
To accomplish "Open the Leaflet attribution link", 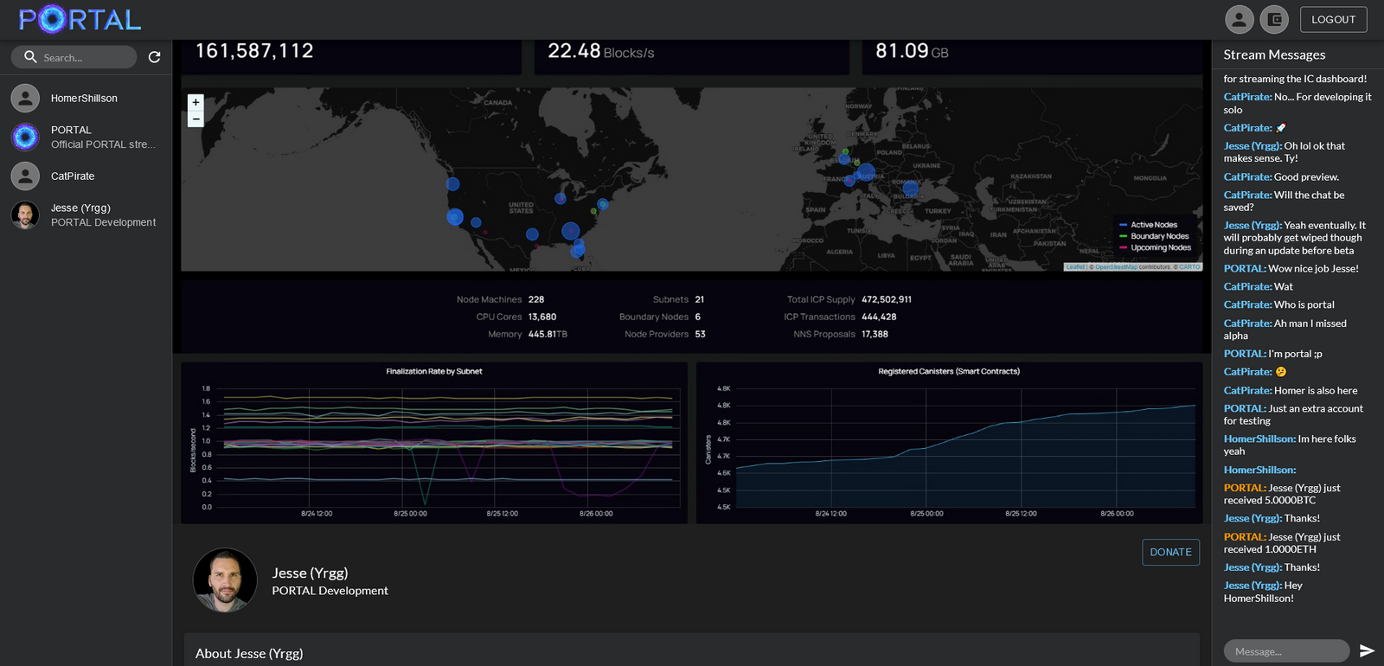I will [x=1075, y=267].
